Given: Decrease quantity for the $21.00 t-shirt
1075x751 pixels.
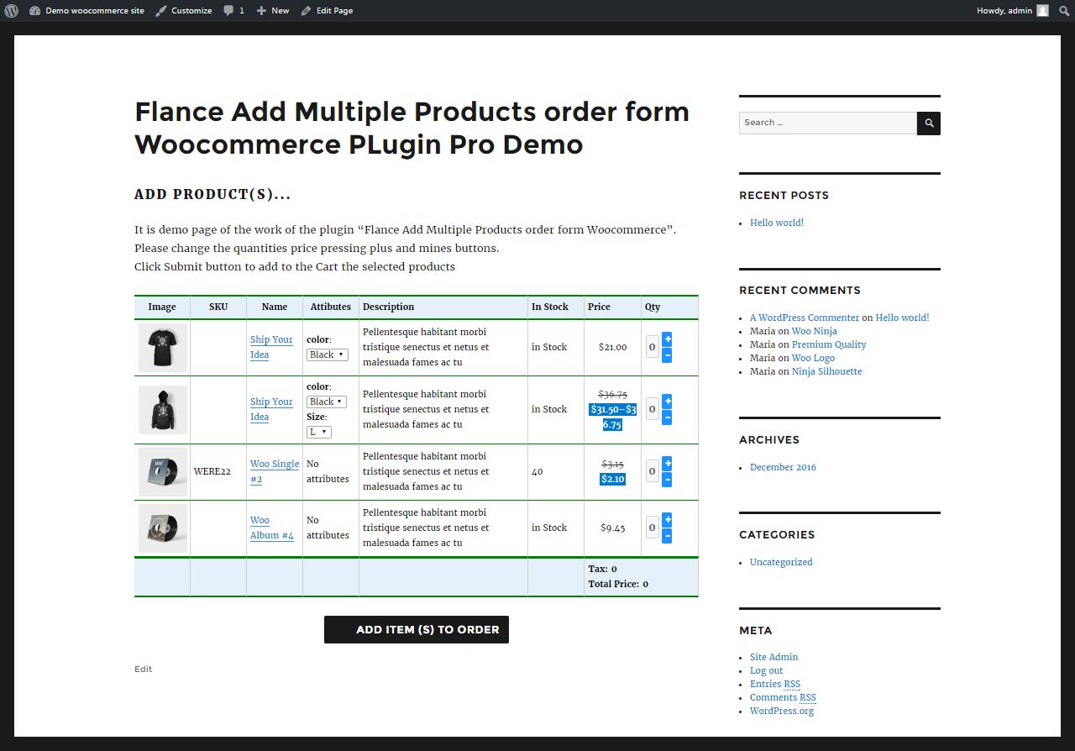Looking at the screenshot, I should pyautogui.click(x=667, y=355).
